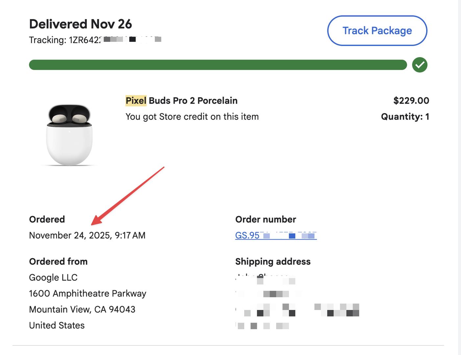
Task: Click the Ordered from heading
Action: (58, 262)
